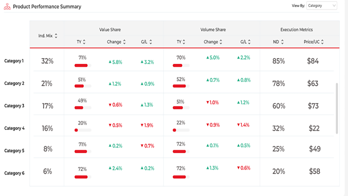Sort Value Share G/L column

(x=151, y=42)
